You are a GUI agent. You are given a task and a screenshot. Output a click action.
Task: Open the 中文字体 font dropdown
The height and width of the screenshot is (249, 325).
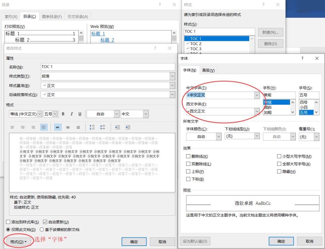257,95
